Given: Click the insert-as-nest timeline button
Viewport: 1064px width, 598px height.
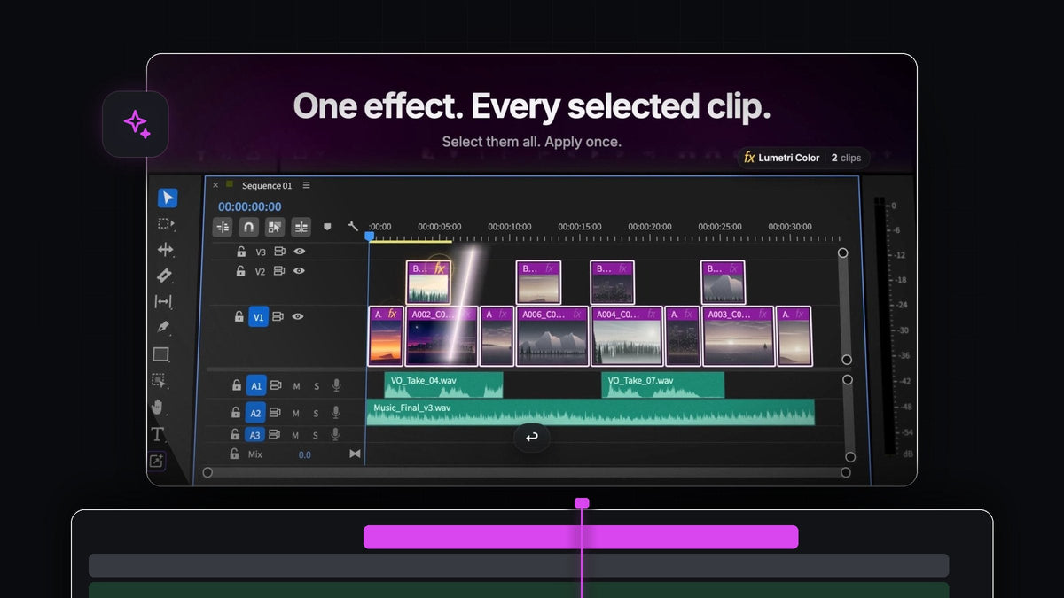Looking at the screenshot, I should pos(223,228).
